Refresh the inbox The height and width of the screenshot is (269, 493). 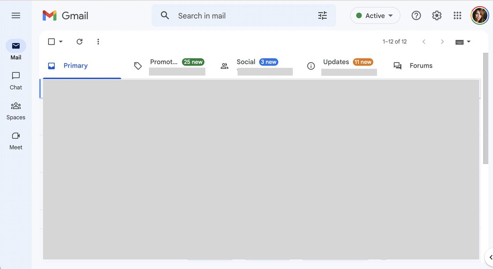80,41
